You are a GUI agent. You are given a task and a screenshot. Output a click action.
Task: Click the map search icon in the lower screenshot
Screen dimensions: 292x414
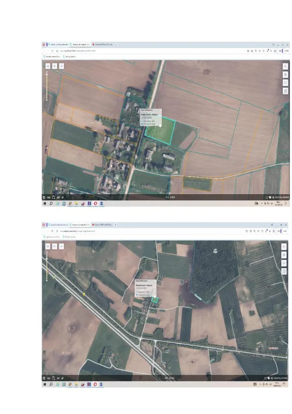pyautogui.click(x=284, y=246)
